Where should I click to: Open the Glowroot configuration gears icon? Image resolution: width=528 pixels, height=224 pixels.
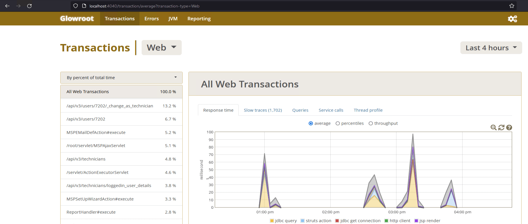(512, 19)
